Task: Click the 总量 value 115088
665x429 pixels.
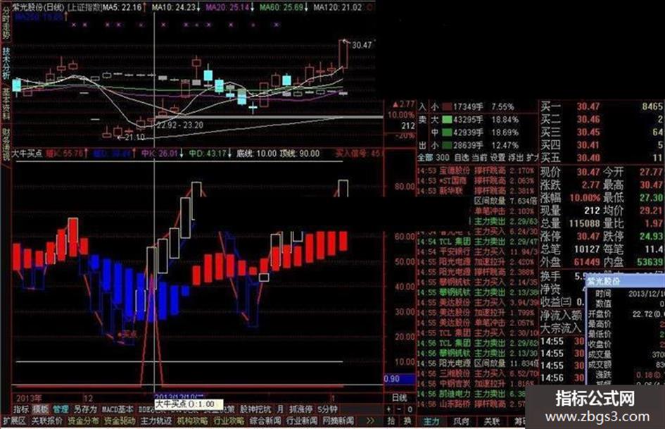Action: coord(584,223)
